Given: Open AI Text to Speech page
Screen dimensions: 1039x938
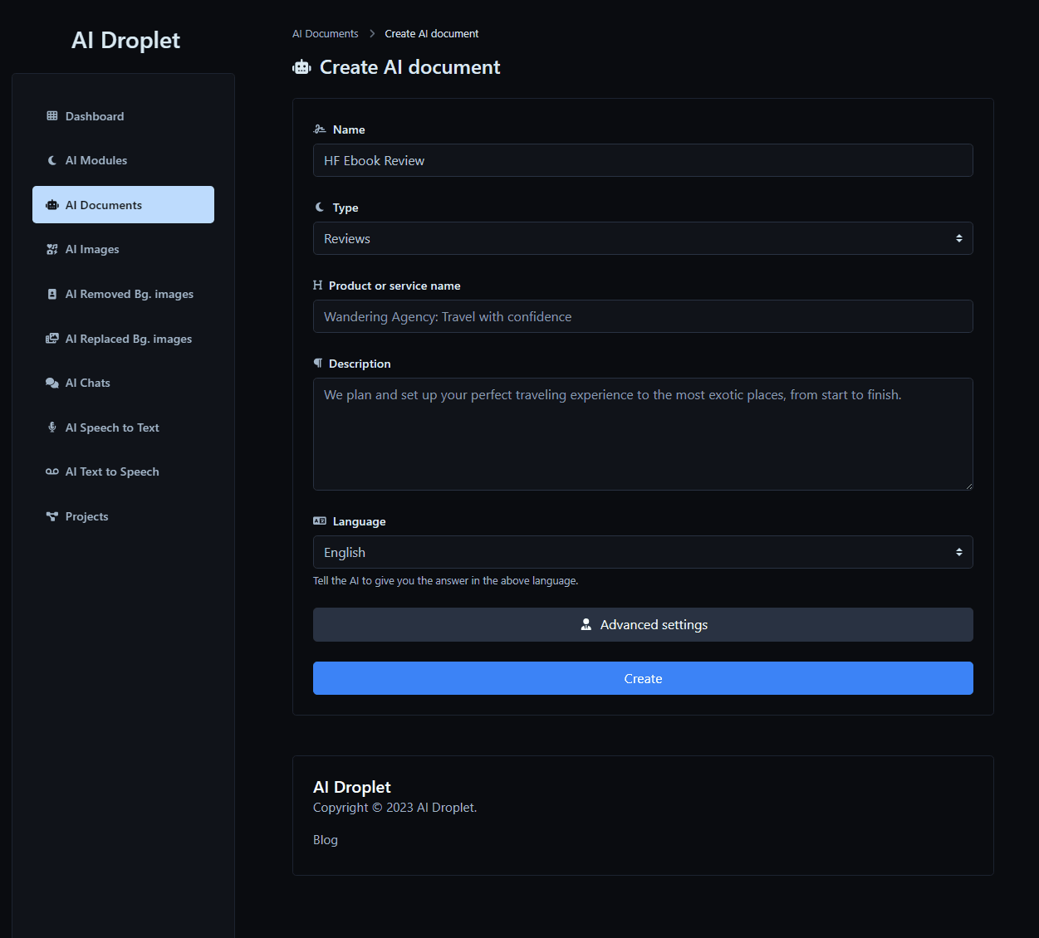Looking at the screenshot, I should click(x=123, y=471).
